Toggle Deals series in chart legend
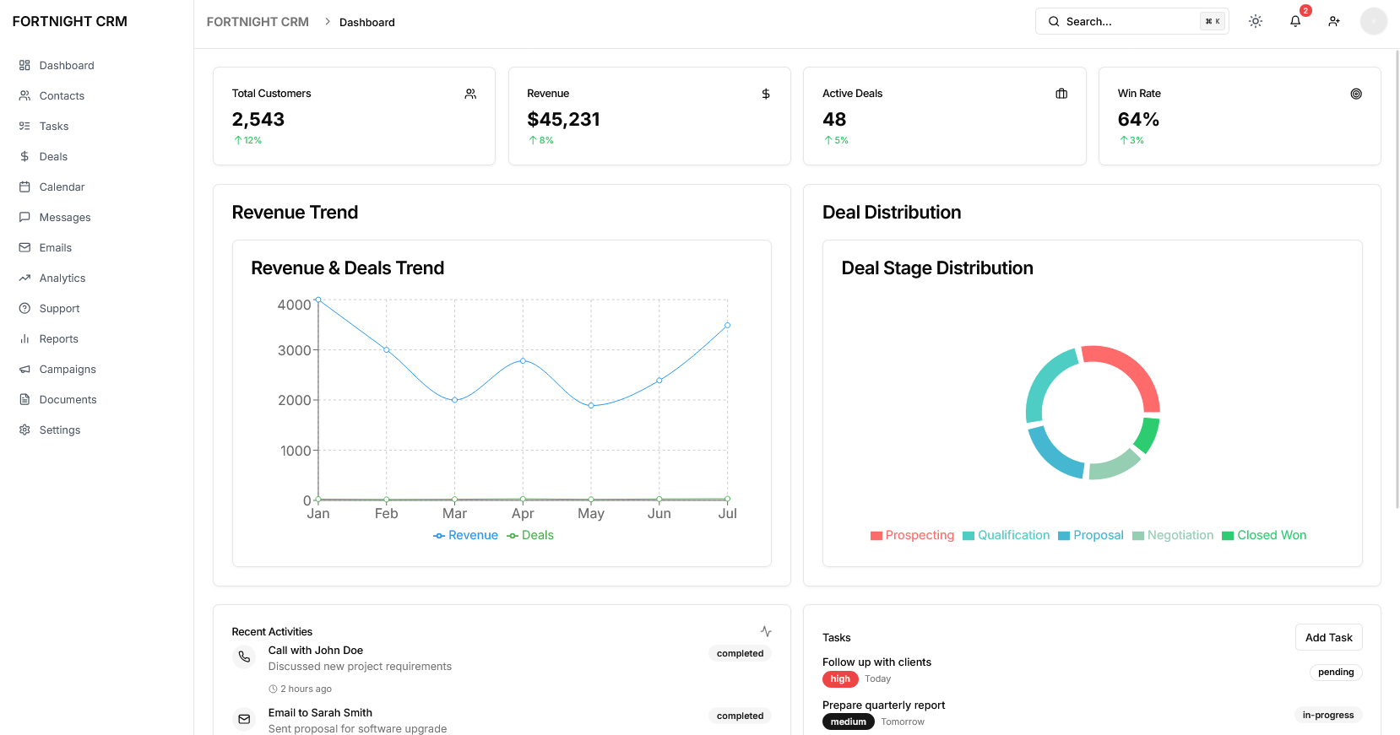 (530, 535)
